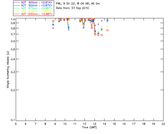Select the blue dashed line sample in legend
The image size is (168, 134).
point(17,5)
